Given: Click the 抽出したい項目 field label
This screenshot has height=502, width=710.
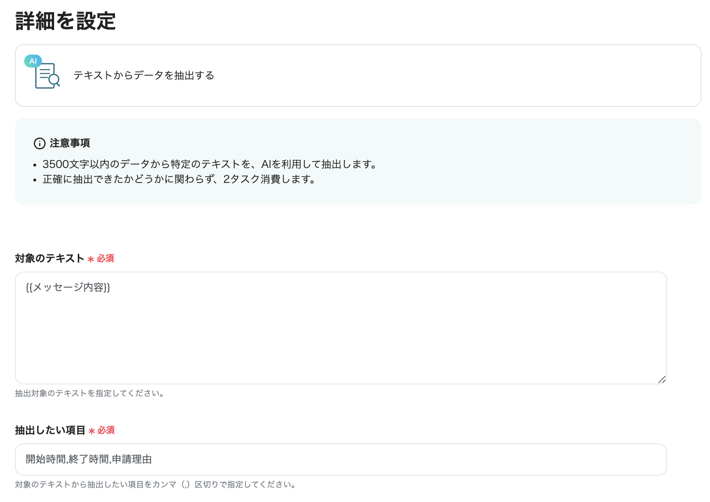Looking at the screenshot, I should [50, 430].
